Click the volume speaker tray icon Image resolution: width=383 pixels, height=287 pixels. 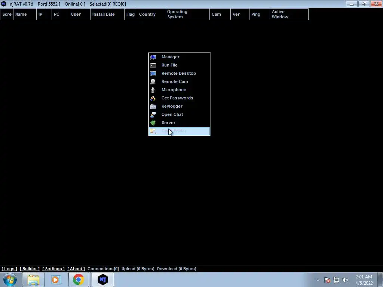tap(345, 280)
